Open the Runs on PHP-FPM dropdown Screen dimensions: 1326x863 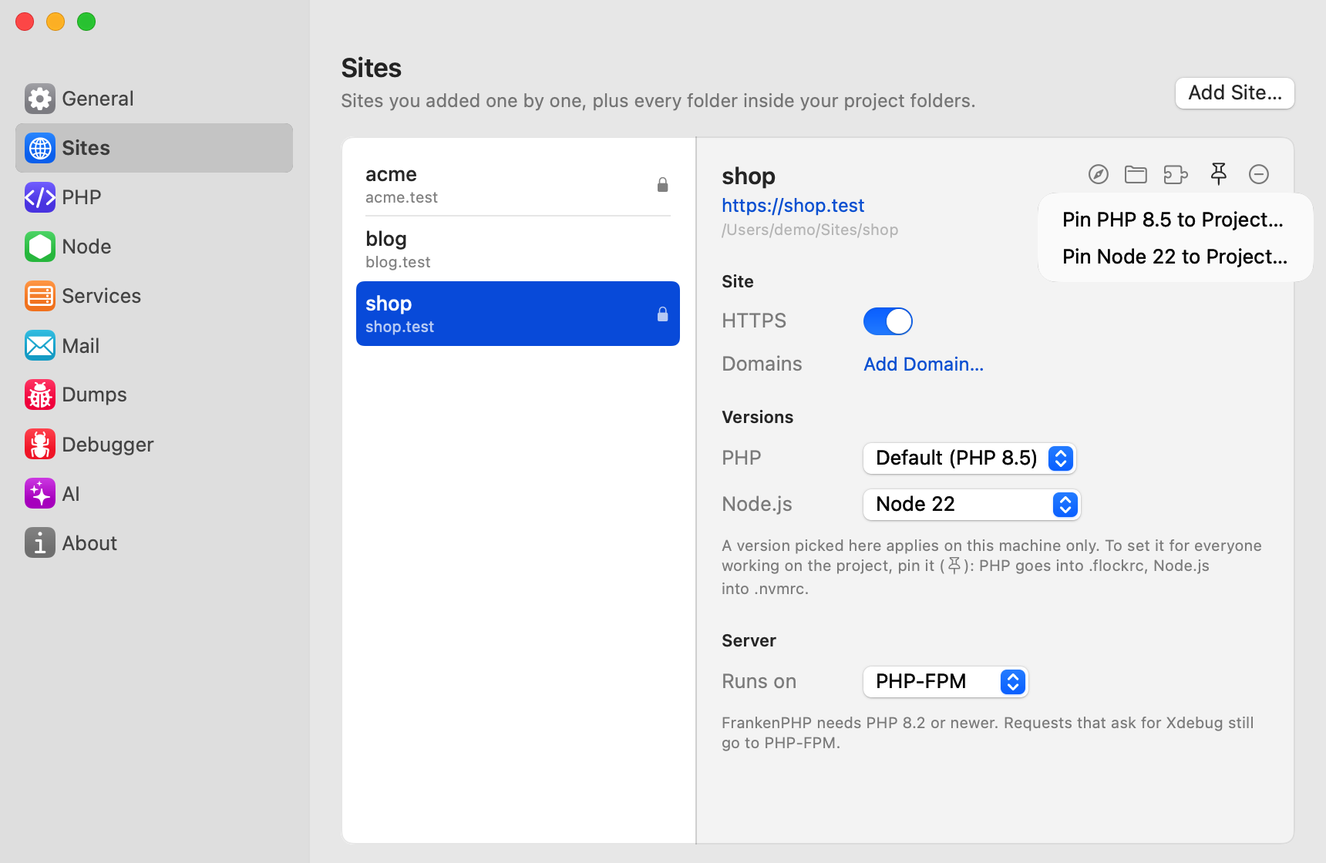tap(946, 682)
